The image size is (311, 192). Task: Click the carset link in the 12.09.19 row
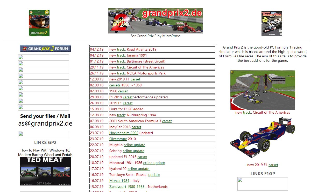135,79
